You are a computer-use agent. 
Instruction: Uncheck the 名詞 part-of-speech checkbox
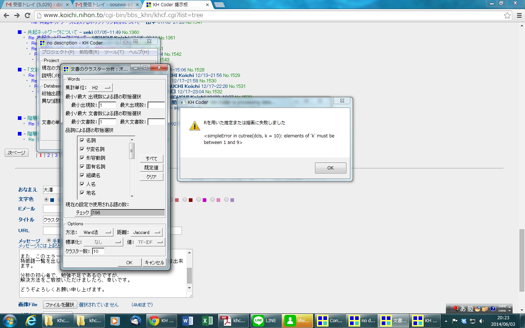tap(82, 140)
